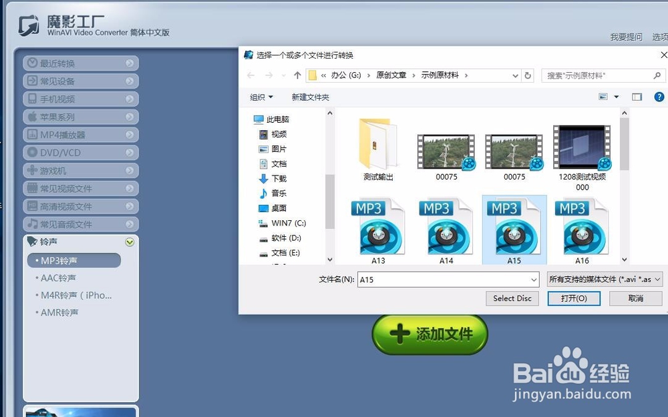Open file dialog help
This screenshot has width=668, height=417.
pos(659,97)
